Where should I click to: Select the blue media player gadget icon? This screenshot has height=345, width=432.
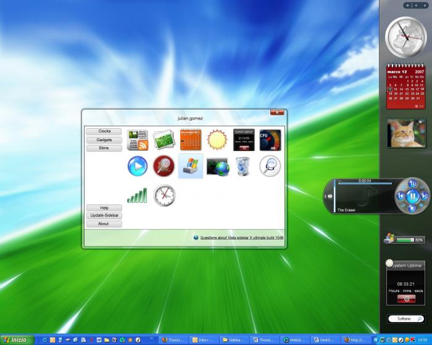[x=138, y=166]
